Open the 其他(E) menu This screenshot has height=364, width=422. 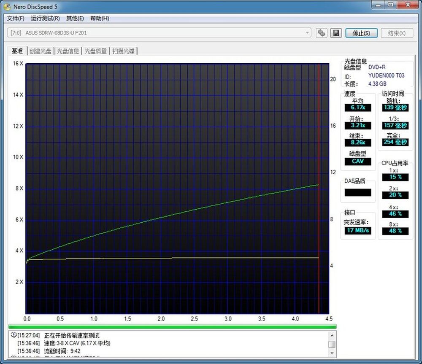pos(75,18)
